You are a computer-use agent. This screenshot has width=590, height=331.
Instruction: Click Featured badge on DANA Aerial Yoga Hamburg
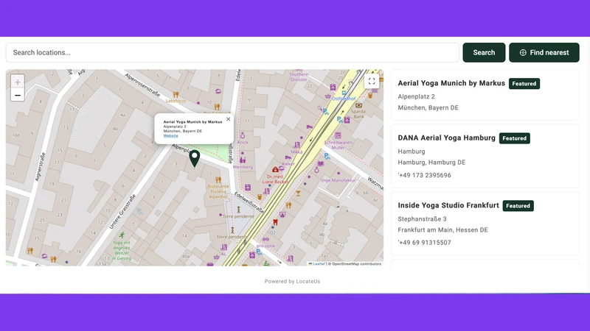click(514, 138)
